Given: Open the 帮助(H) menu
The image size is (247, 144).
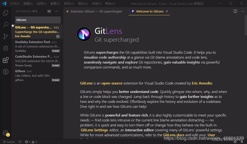Looking at the screenshot, I should click(110, 4).
